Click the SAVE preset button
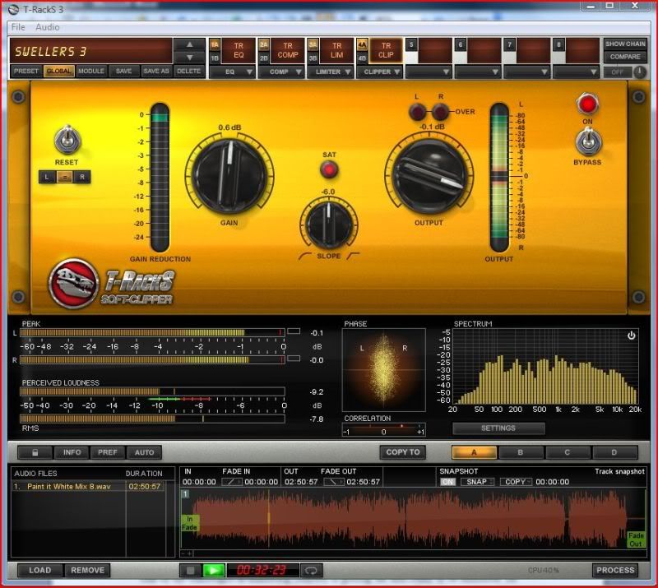 point(124,72)
